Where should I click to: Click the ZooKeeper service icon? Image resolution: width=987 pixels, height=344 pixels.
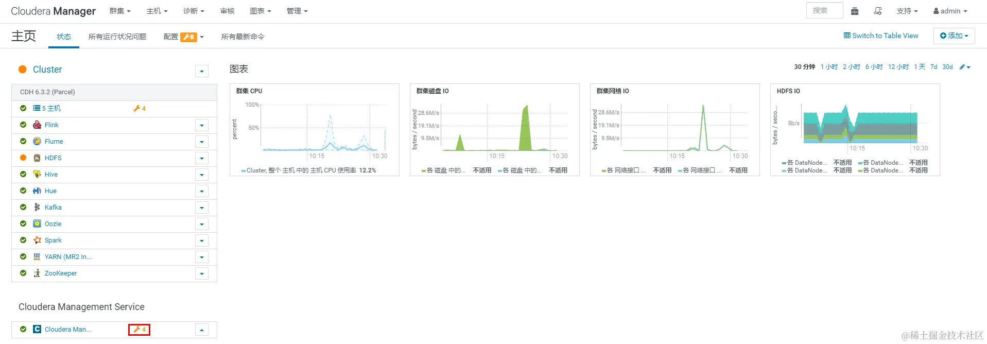click(x=37, y=273)
